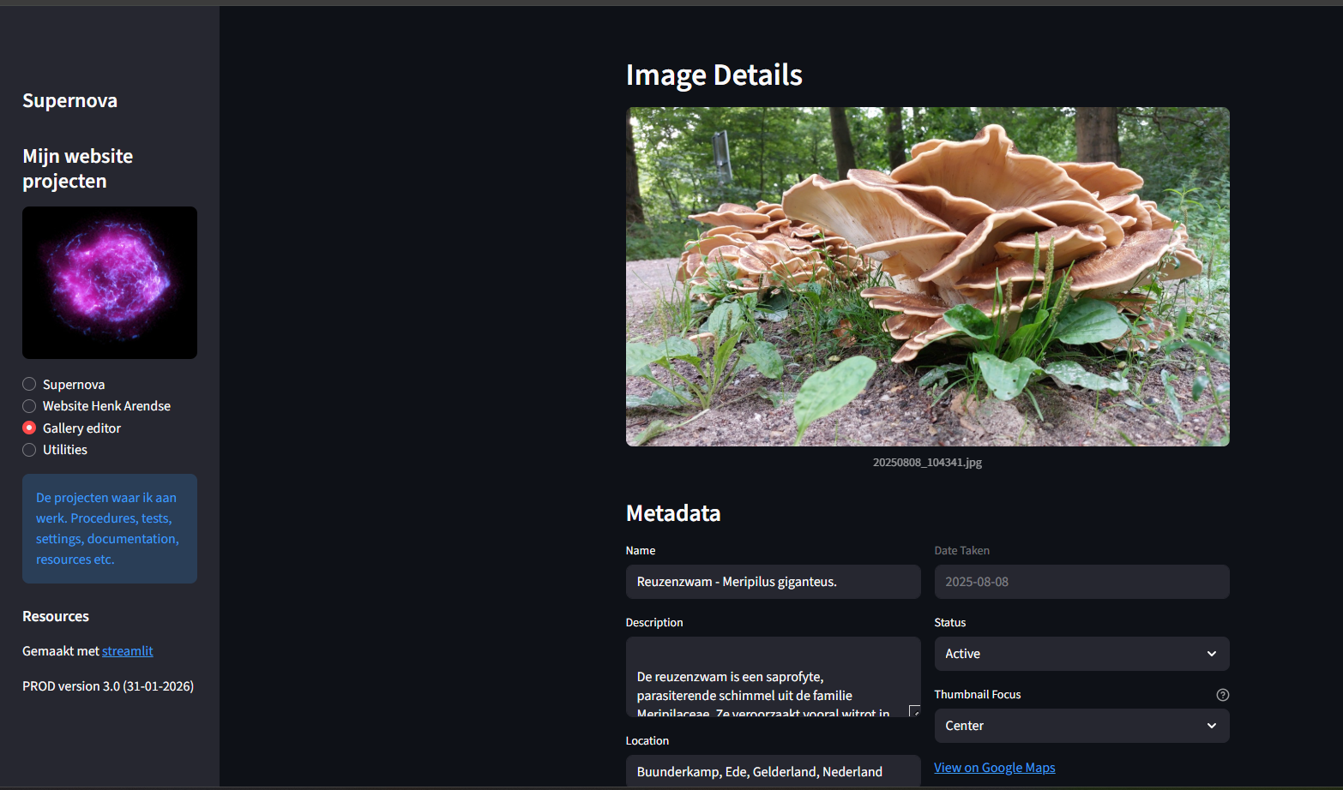Screen dimensions: 1343x790
Task: Select the Supernova radio option
Action: coord(29,384)
